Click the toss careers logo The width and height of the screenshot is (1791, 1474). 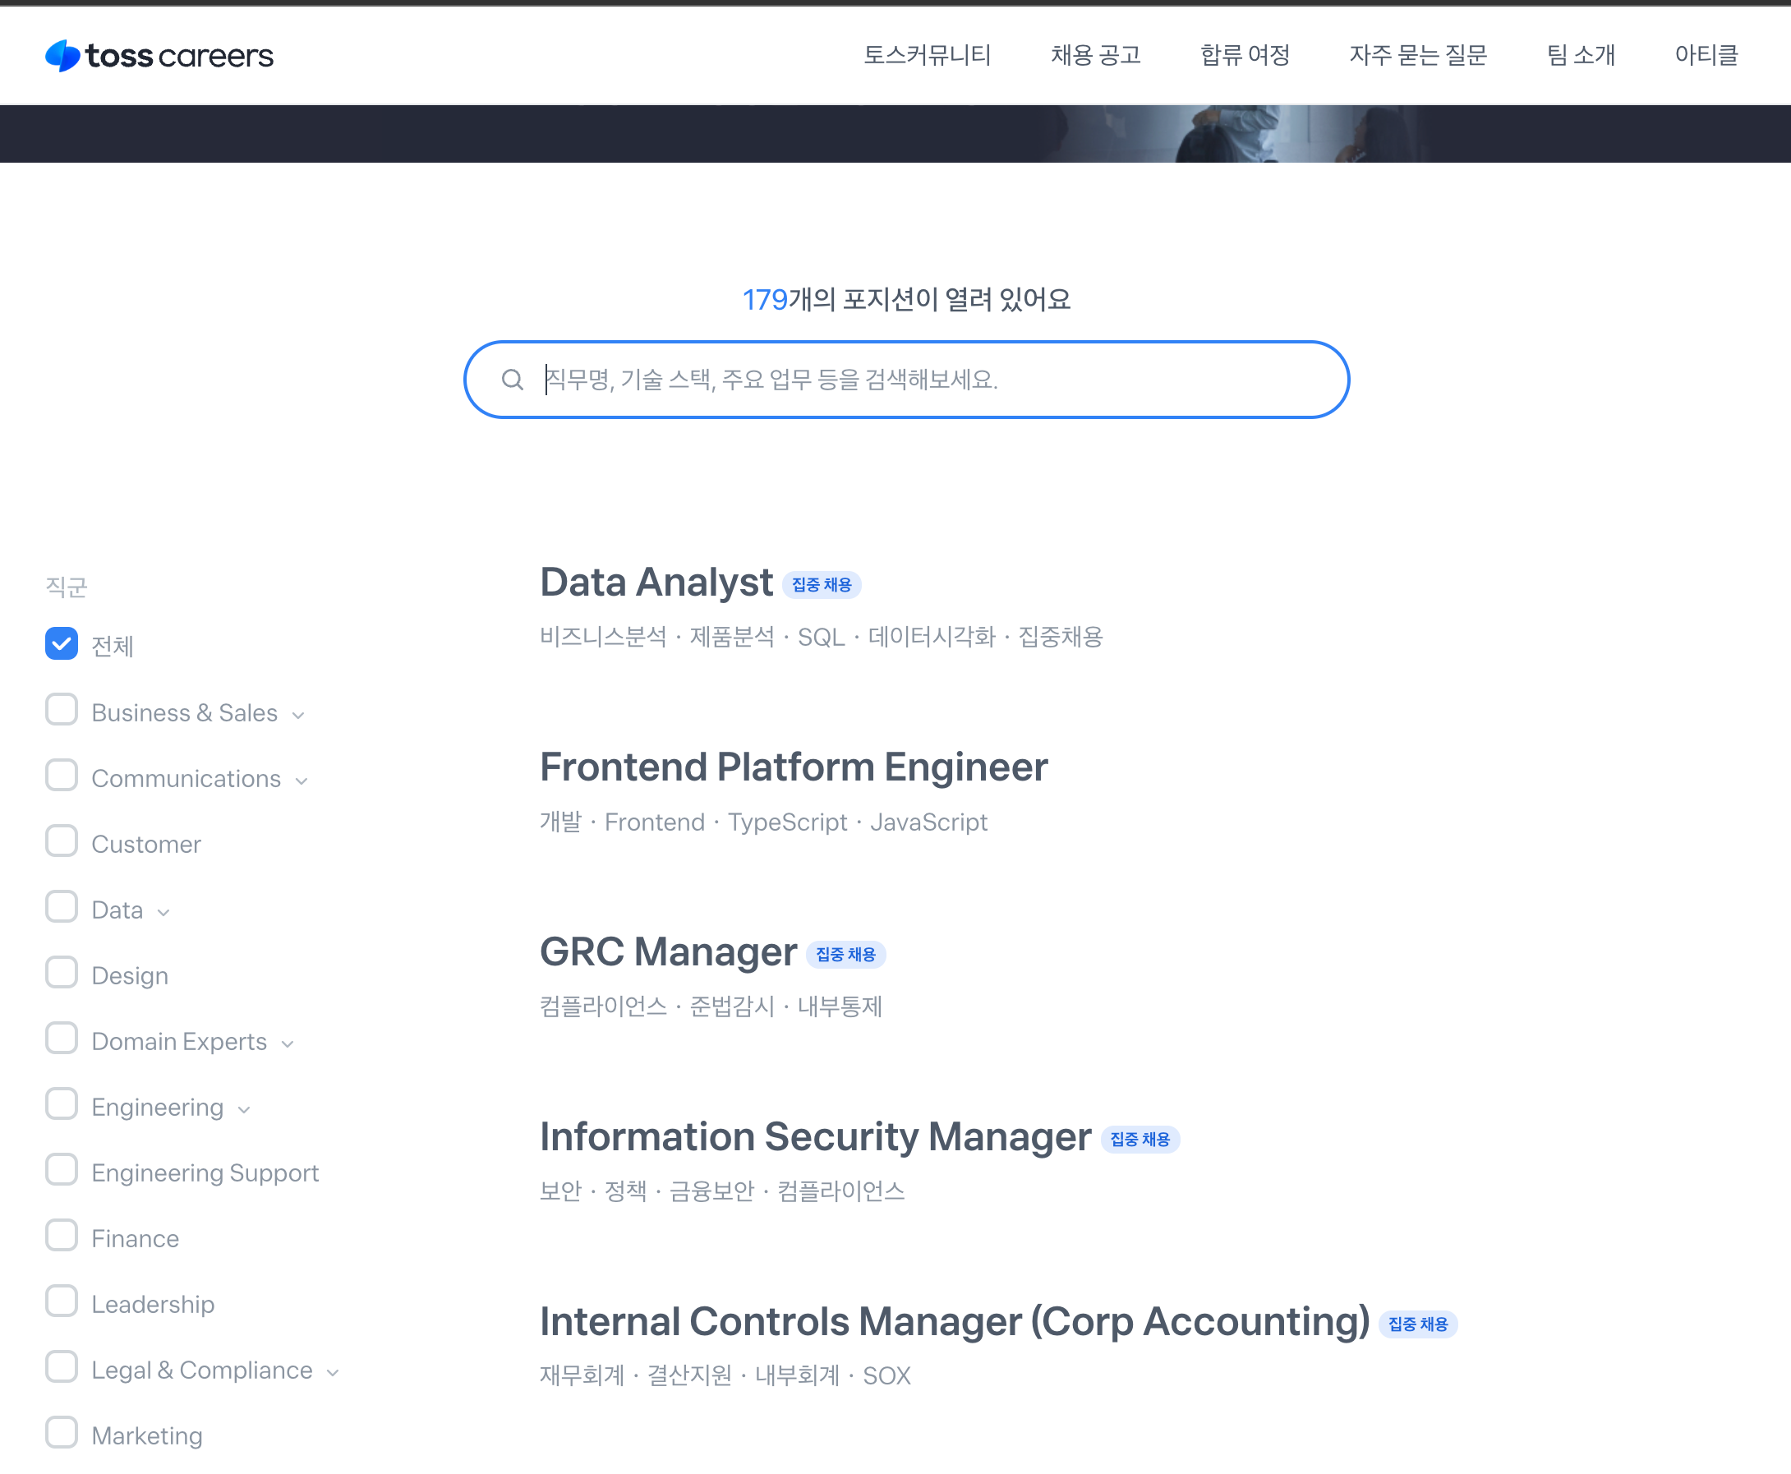tap(159, 56)
